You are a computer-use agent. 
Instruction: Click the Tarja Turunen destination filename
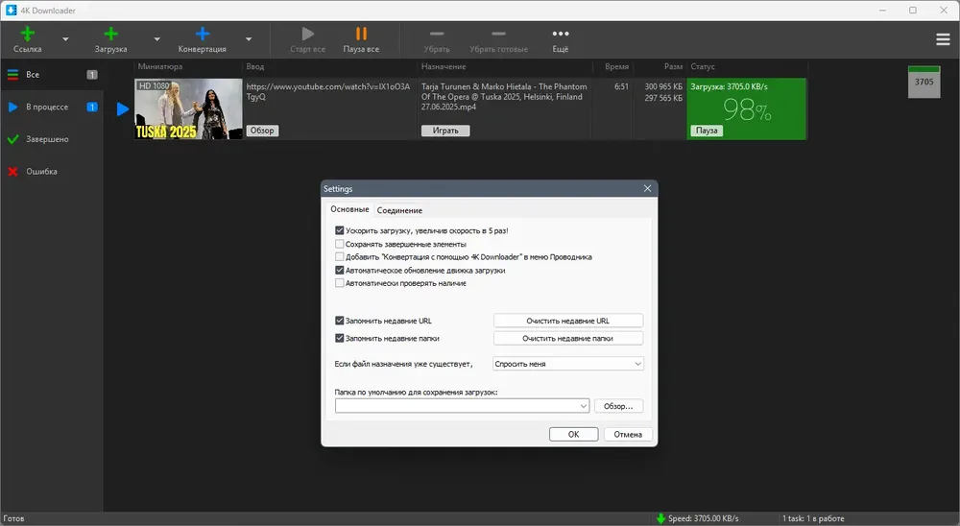point(504,97)
